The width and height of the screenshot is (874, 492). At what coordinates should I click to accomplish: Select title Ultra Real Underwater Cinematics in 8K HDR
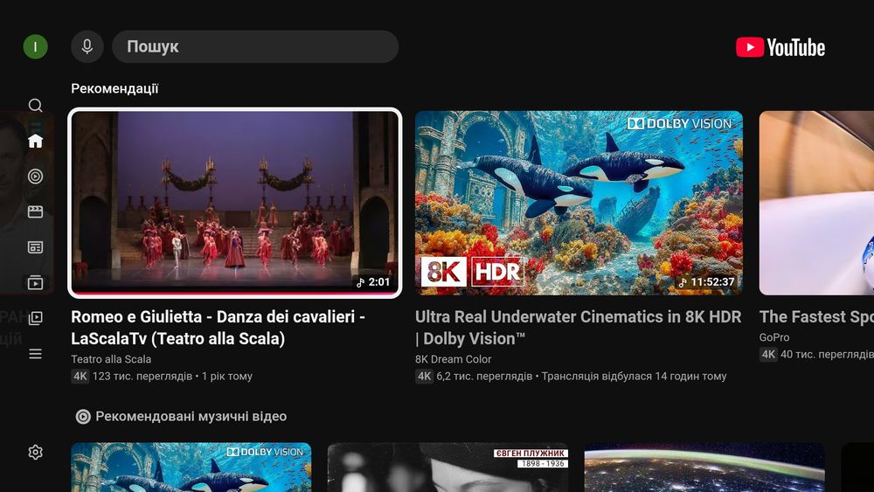click(x=578, y=328)
